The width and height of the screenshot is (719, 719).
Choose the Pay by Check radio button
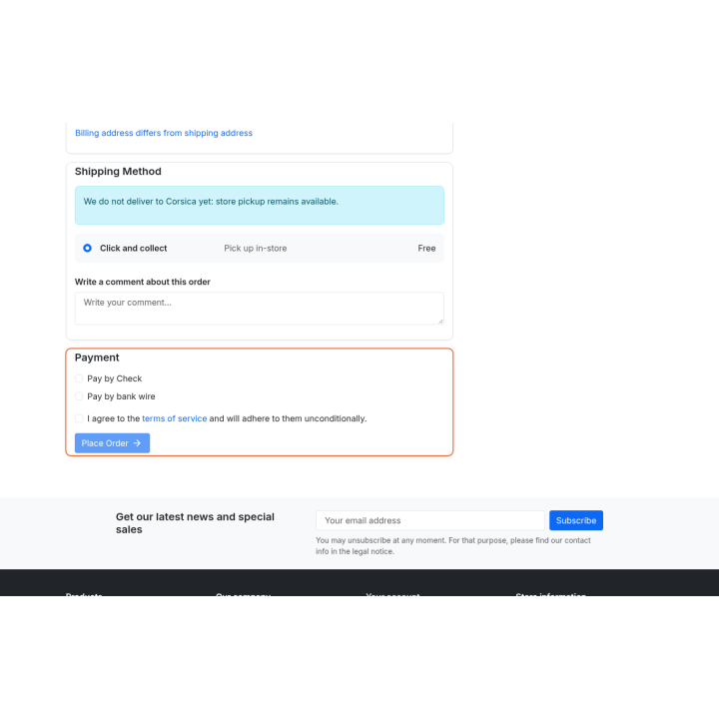tap(79, 378)
